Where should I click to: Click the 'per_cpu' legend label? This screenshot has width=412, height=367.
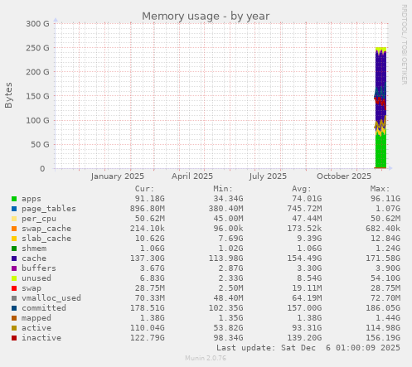coord(39,219)
